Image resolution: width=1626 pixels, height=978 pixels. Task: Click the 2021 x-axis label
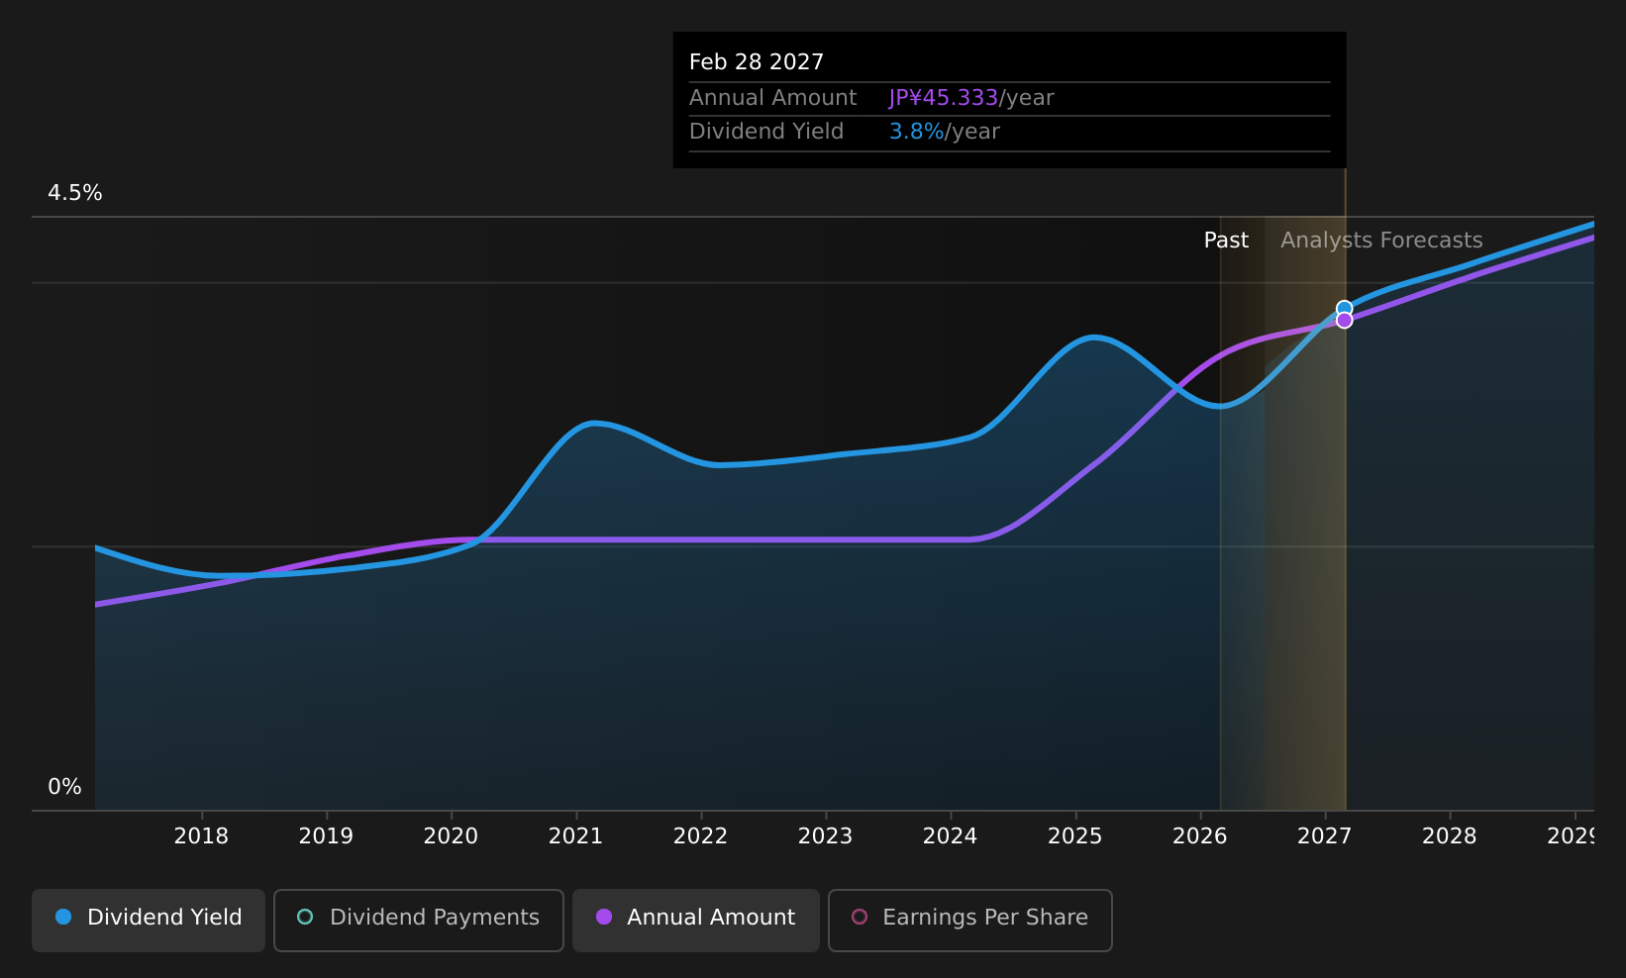(x=575, y=836)
